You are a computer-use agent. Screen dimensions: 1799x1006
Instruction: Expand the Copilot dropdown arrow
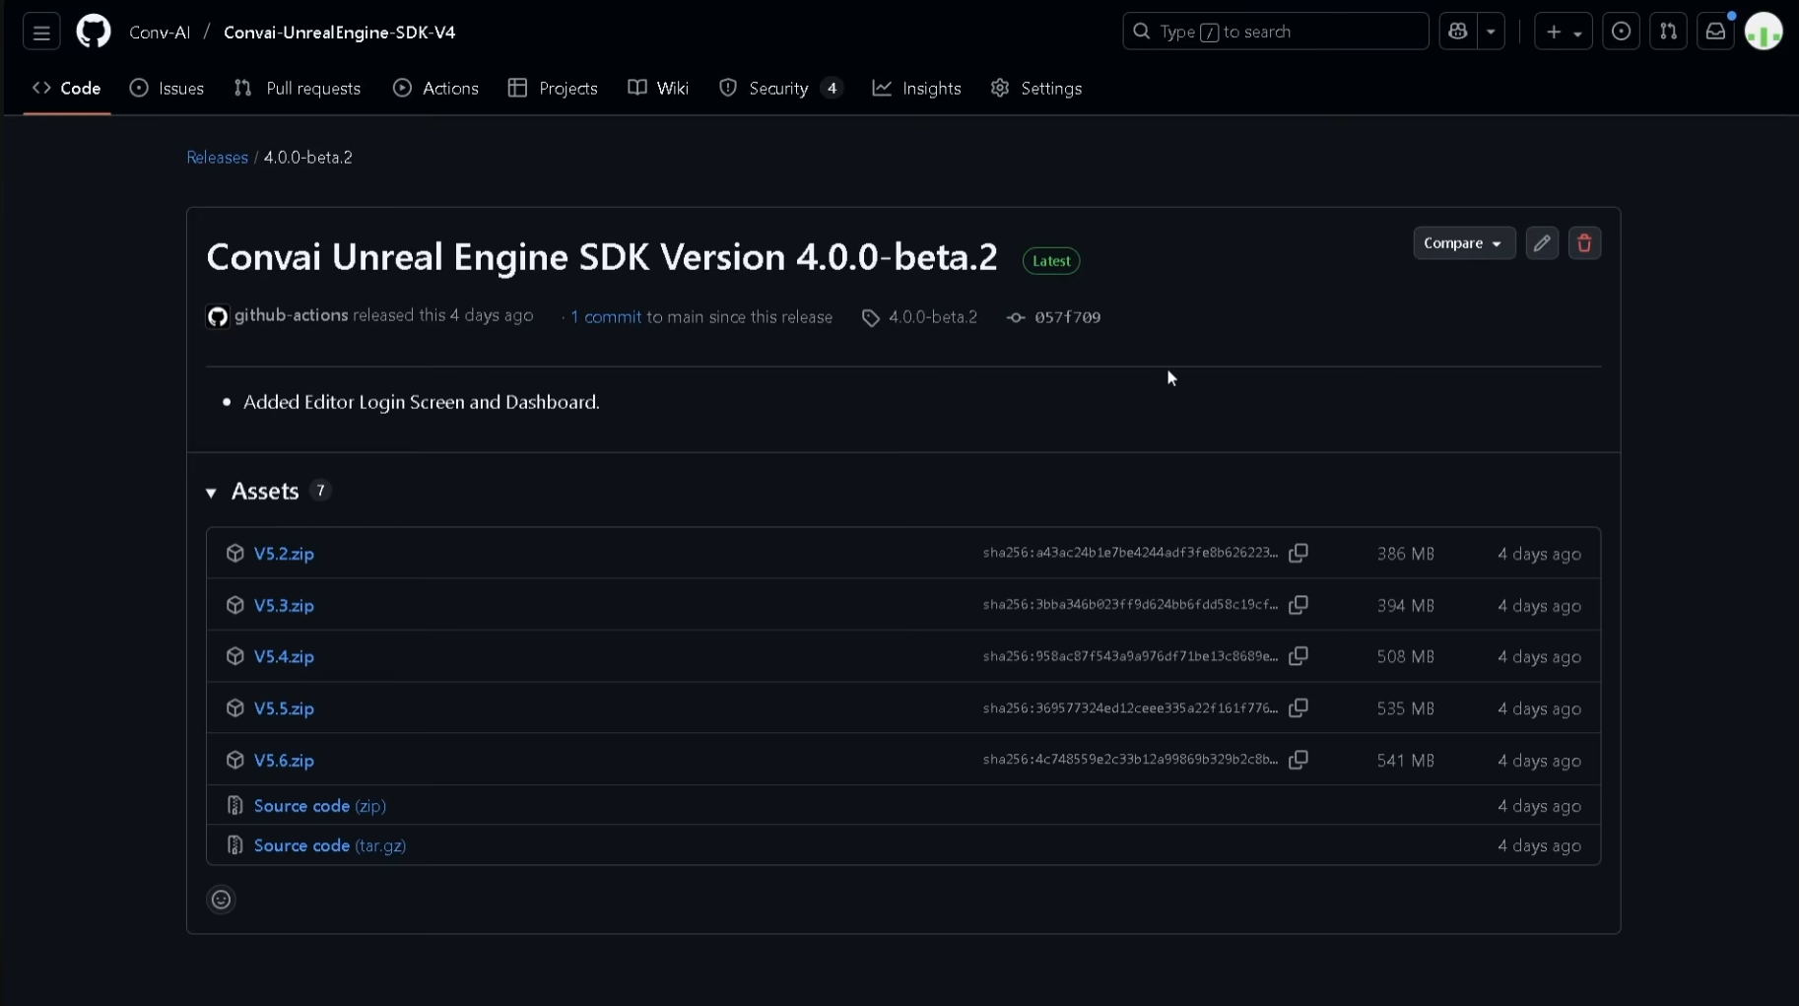point(1491,32)
